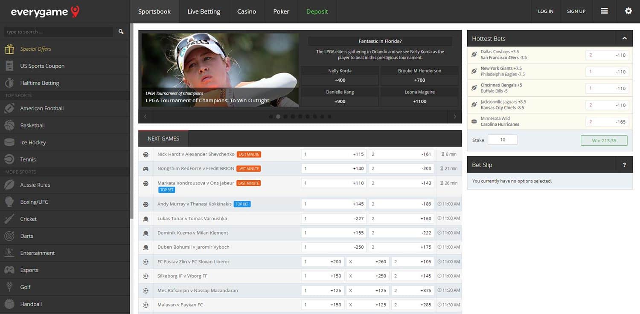
Task: Select the last banner carousel dot
Action: [329, 116]
